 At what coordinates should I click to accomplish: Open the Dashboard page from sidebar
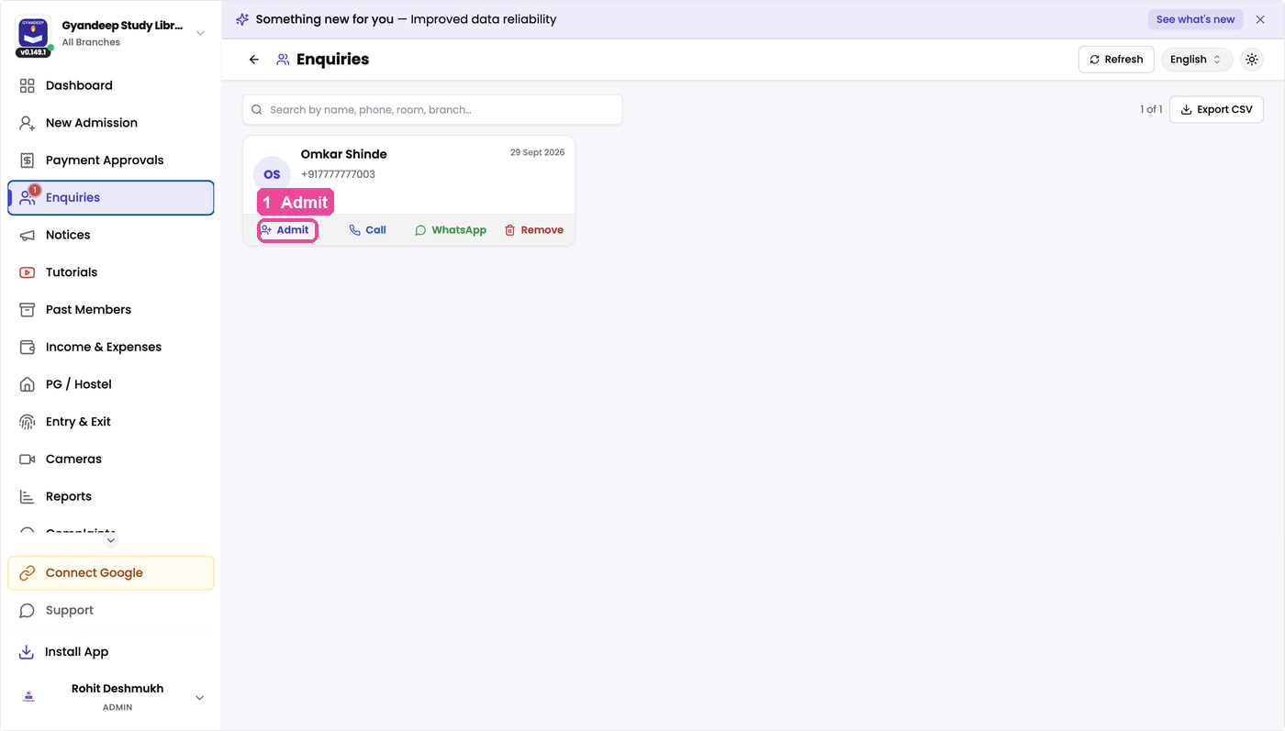tap(111, 85)
